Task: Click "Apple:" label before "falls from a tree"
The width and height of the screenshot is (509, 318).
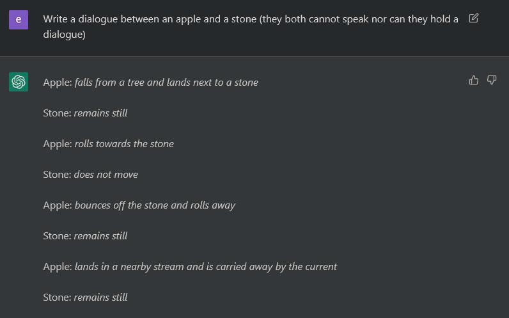Action: tap(57, 83)
